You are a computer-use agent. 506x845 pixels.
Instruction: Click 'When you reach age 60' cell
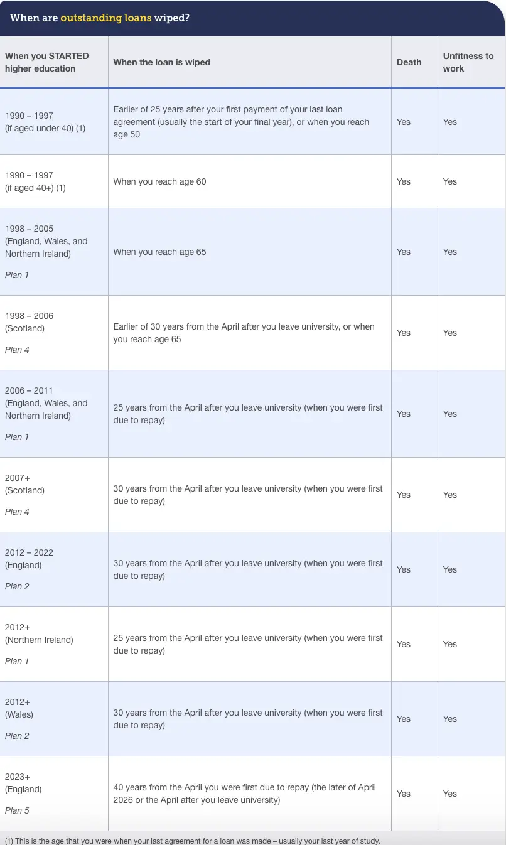click(x=159, y=181)
